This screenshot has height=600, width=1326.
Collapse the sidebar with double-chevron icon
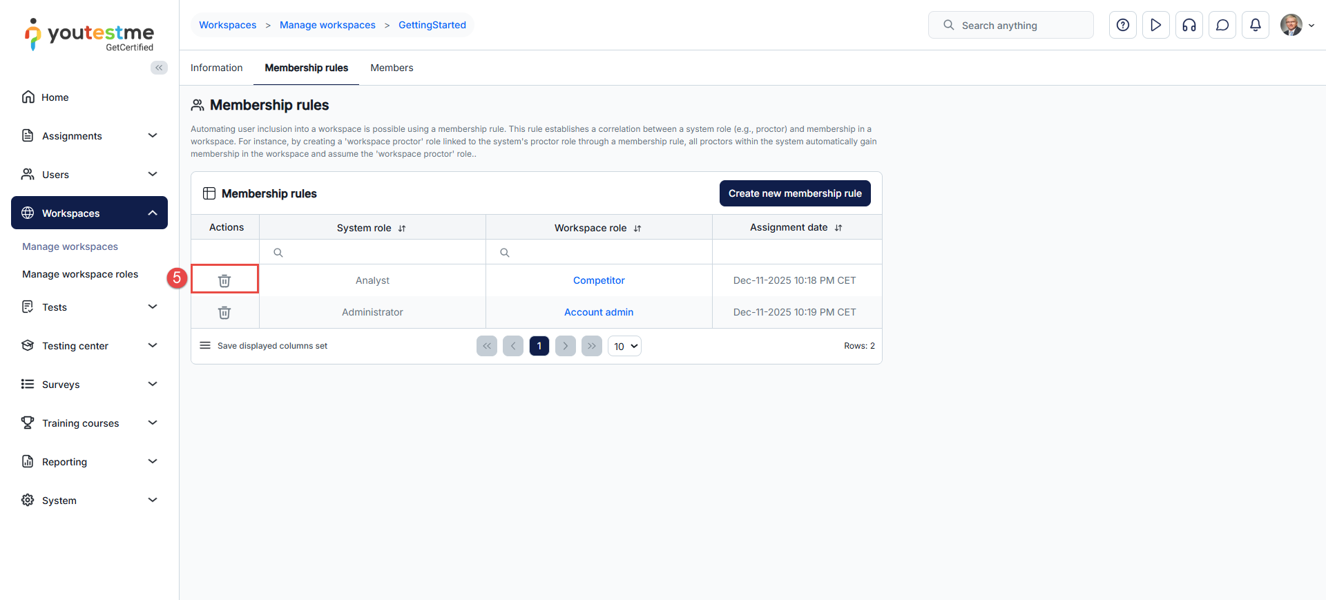coord(159,68)
